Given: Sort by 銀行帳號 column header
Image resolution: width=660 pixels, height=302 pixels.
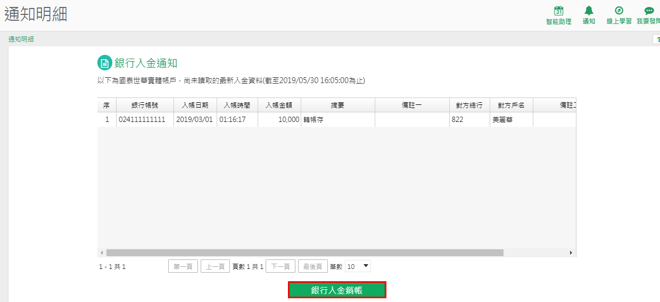Looking at the screenshot, I should (x=145, y=105).
